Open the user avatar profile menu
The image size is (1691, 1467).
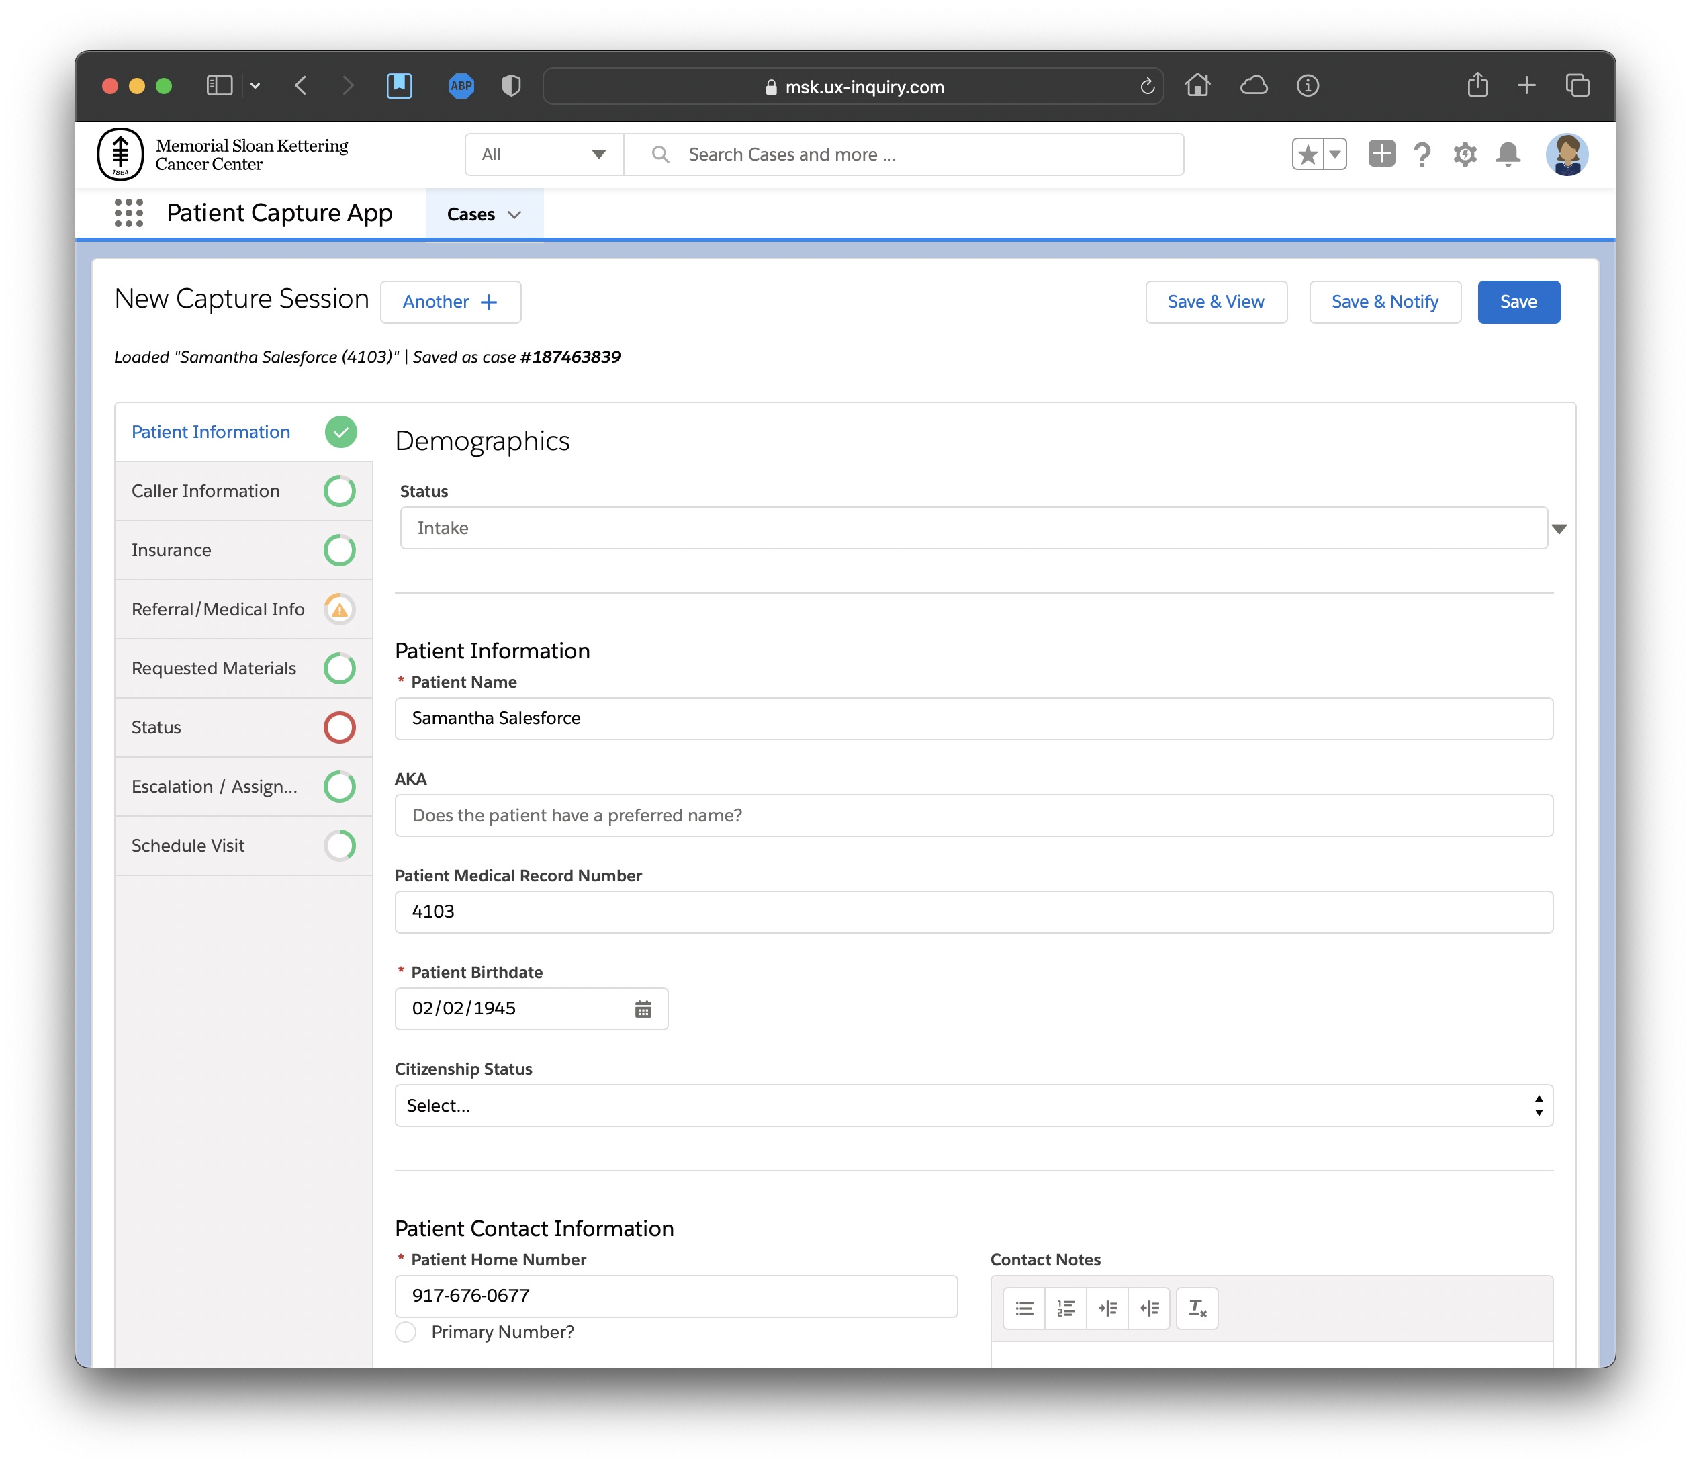[x=1566, y=154]
